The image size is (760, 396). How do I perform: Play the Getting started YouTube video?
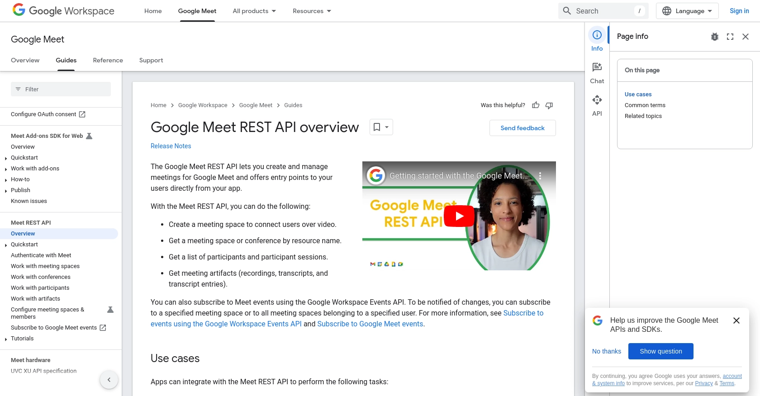459,216
